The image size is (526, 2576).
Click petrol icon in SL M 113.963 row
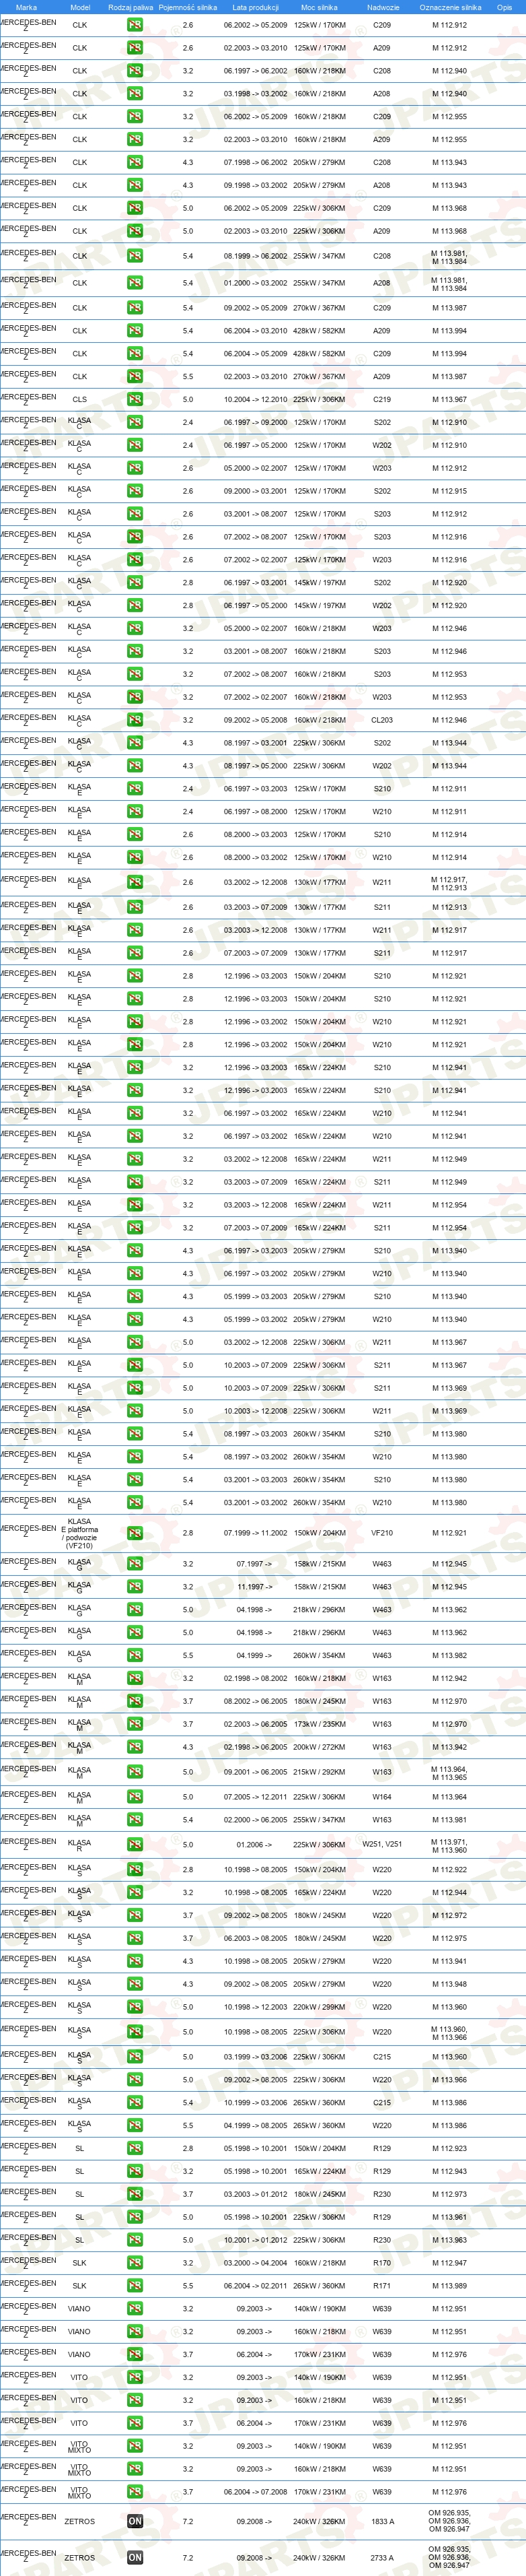[x=135, y=2240]
